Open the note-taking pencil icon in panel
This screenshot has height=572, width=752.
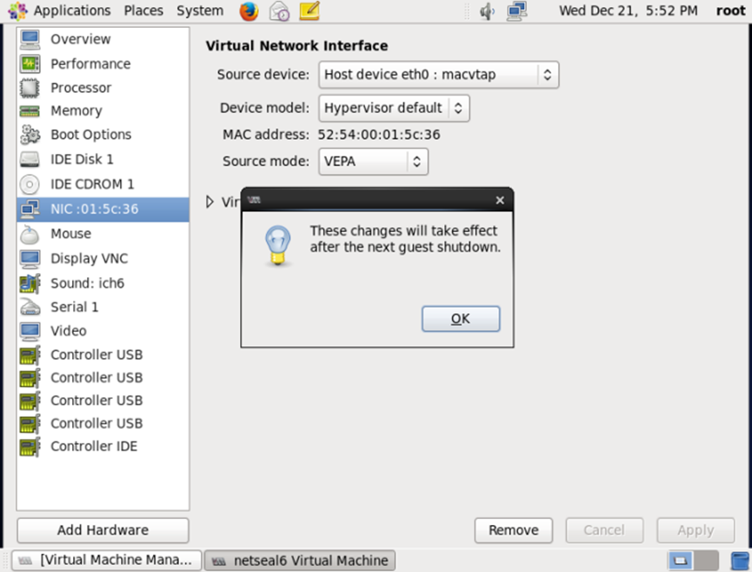pyautogui.click(x=309, y=11)
